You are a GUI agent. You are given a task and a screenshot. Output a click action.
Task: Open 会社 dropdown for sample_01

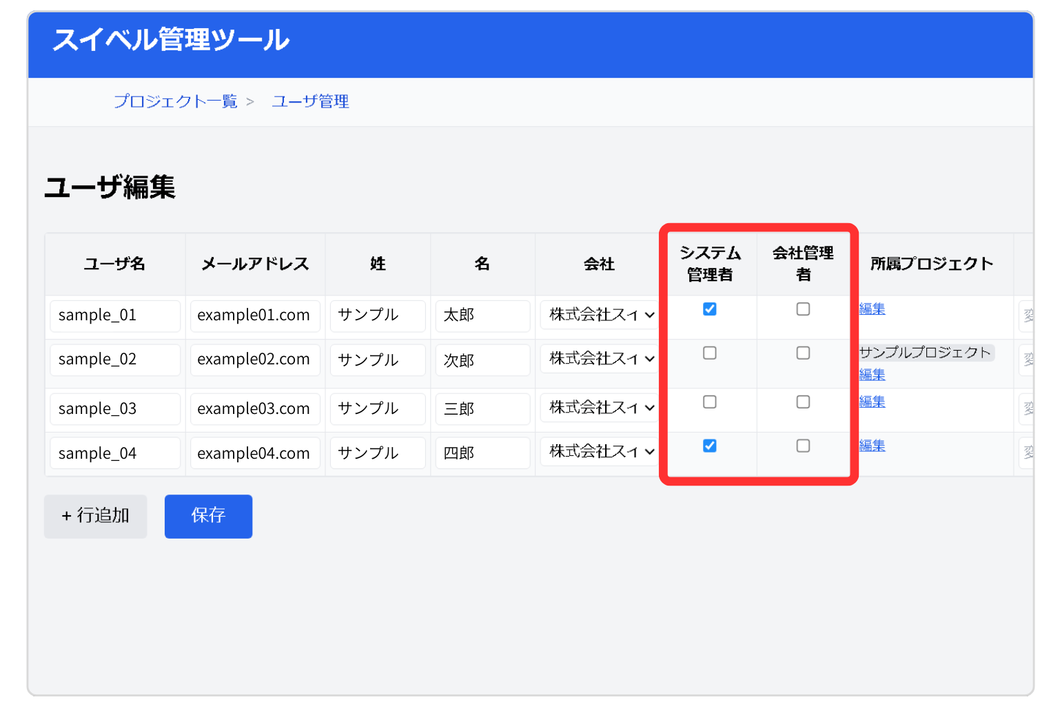click(x=600, y=315)
